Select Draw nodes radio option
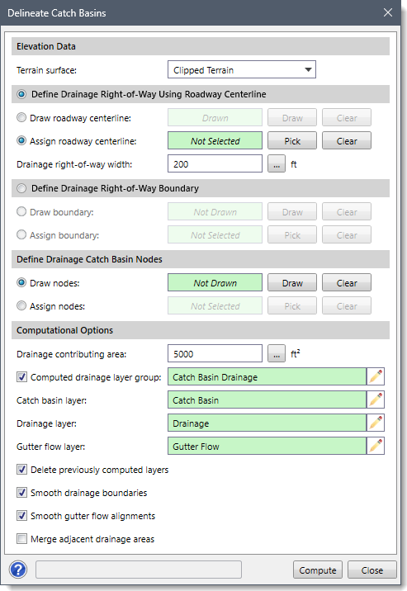Image resolution: width=407 pixels, height=591 pixels. tap(21, 282)
